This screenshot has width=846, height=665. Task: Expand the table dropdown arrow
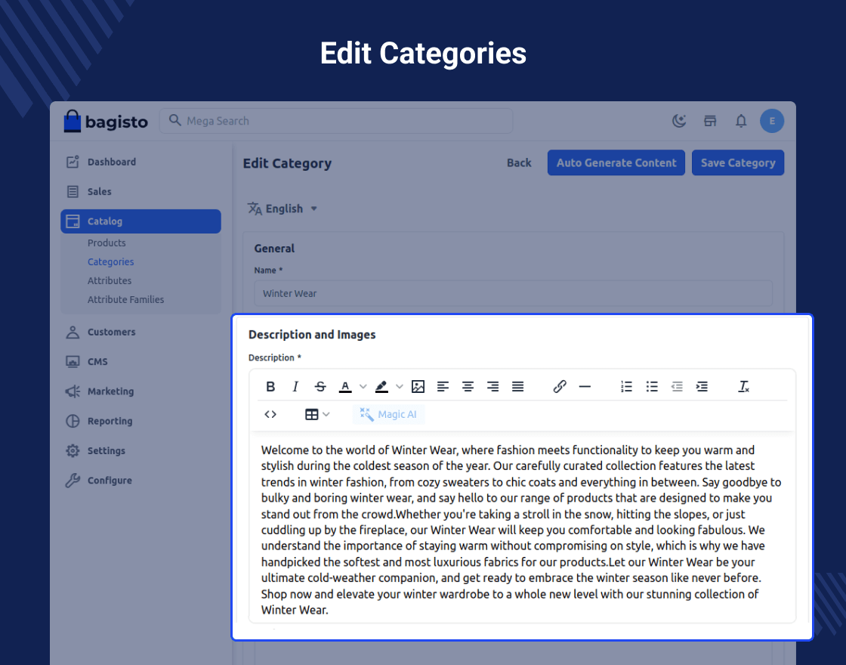tap(326, 415)
